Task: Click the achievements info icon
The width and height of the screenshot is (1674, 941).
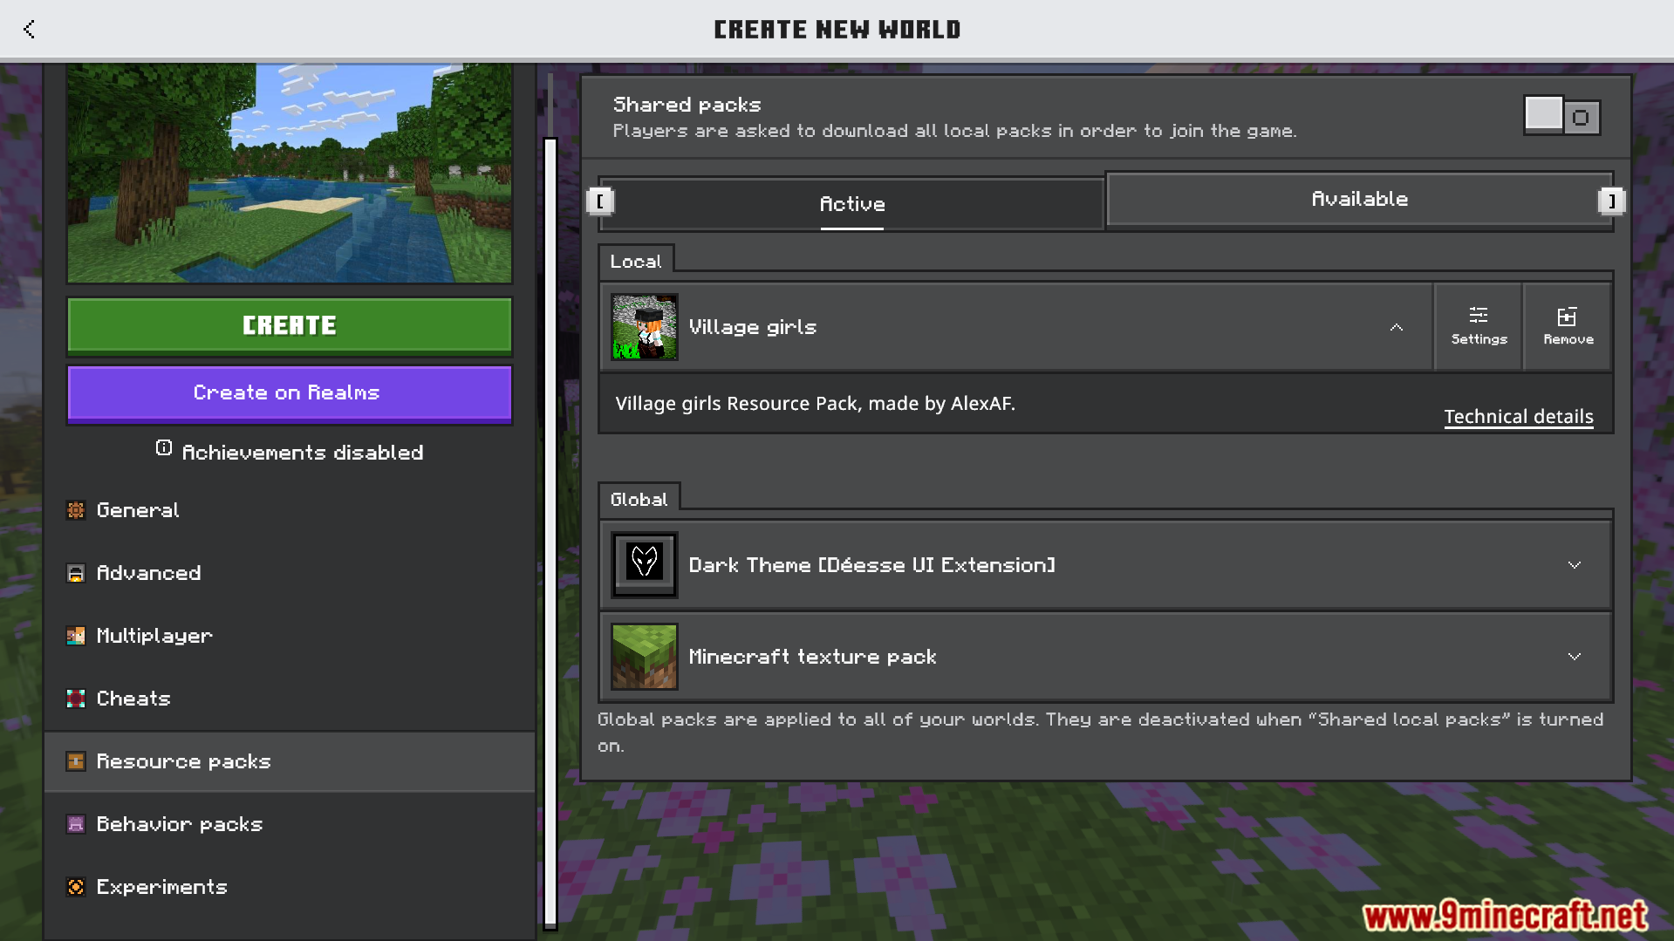Action: point(163,448)
